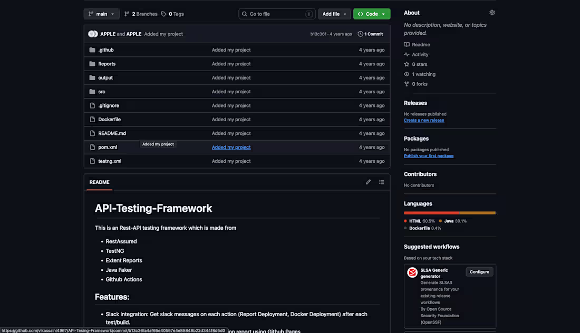The image size is (580, 333).
Task: Edit README with the pencil icon
Action: [x=368, y=182]
